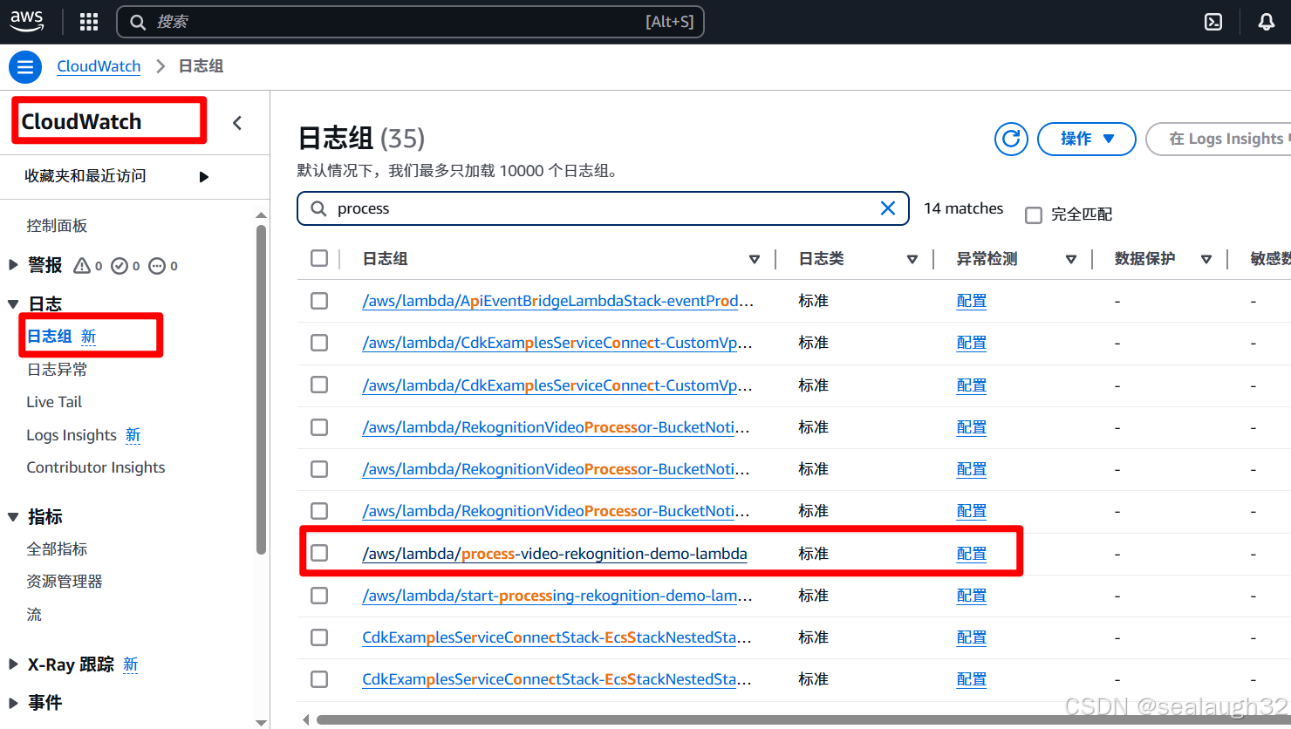Image resolution: width=1291 pixels, height=729 pixels.
Task: Open the AWS services grid menu
Action: pyautogui.click(x=89, y=22)
